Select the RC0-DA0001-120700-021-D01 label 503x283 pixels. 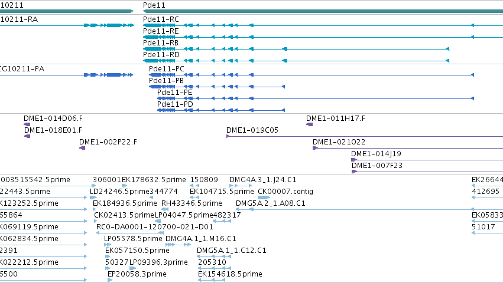click(x=155, y=228)
